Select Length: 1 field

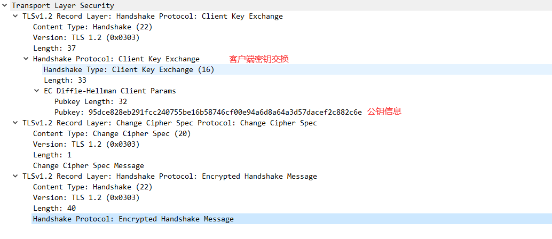[52, 155]
